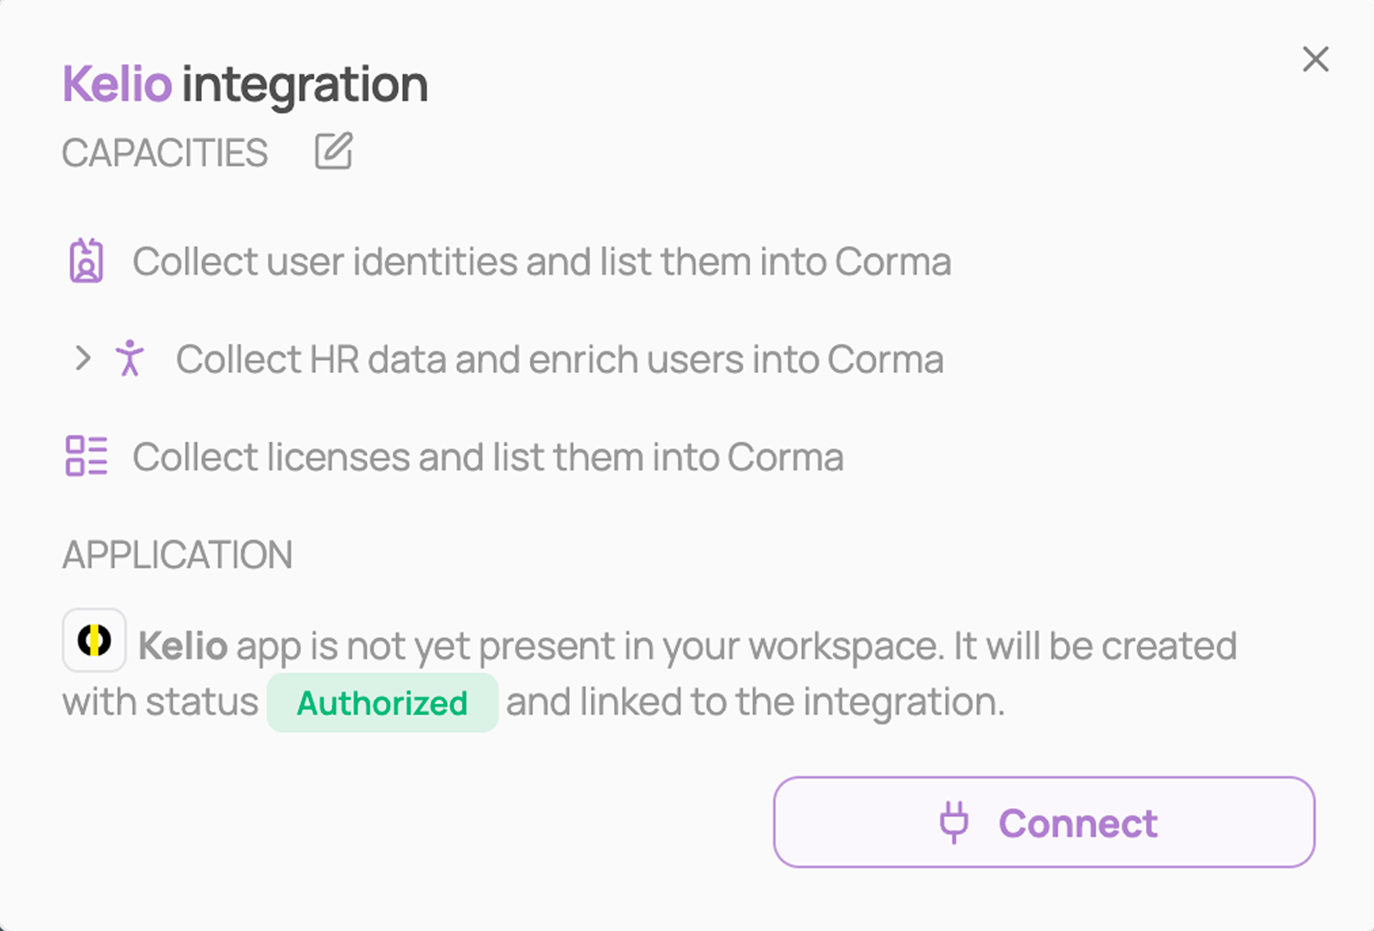Expand the Collect HR data chevron
Image resolution: width=1374 pixels, height=931 pixels.
click(x=83, y=358)
